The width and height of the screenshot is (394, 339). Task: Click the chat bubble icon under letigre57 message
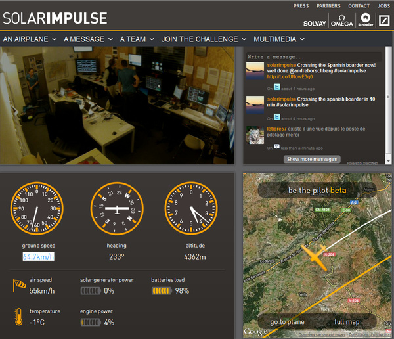pyautogui.click(x=276, y=147)
